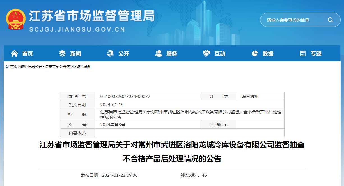Go to 法定主动公开内容 in breadcrumb
The width and height of the screenshot is (344, 186).
click(59, 67)
